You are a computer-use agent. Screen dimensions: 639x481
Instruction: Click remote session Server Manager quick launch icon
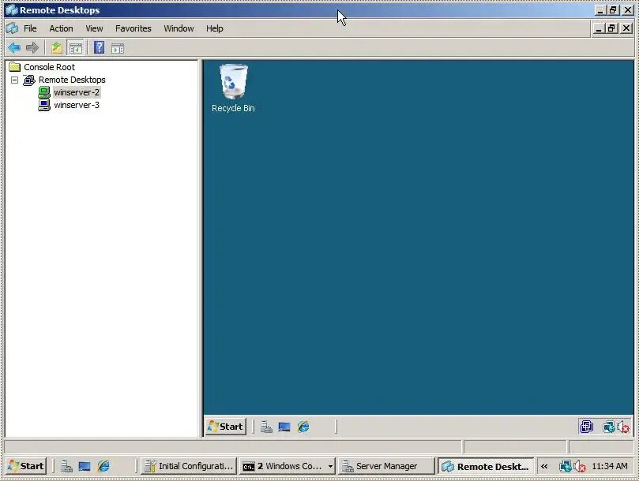pos(266,427)
